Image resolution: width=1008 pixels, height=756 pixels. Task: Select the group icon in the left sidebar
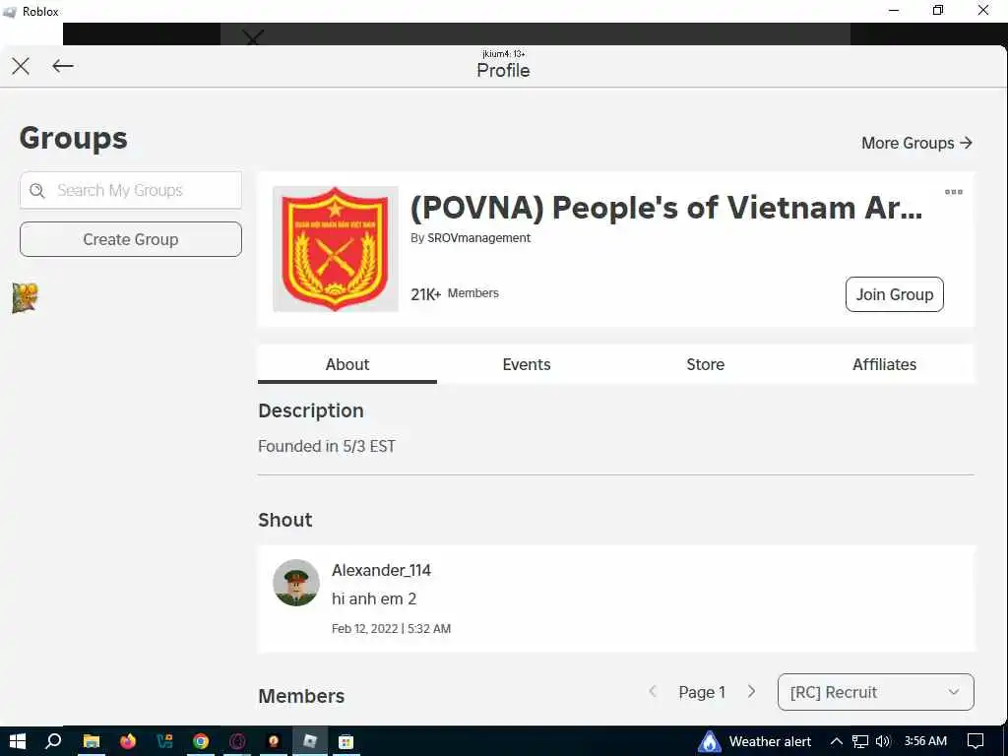pos(25,298)
